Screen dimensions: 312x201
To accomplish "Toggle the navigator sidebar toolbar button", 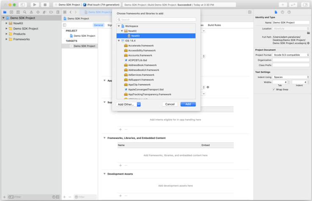I will (23, 5).
